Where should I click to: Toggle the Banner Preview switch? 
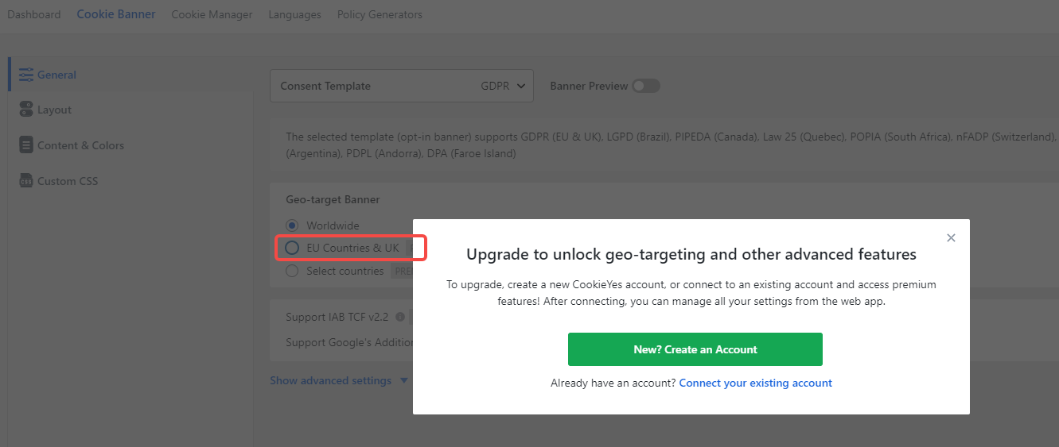pyautogui.click(x=645, y=86)
